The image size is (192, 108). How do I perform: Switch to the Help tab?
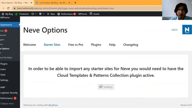[112, 45]
